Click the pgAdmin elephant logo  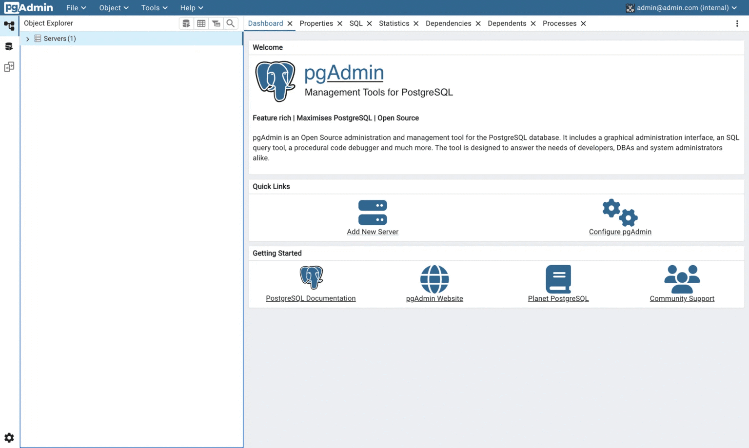pyautogui.click(x=28, y=7)
